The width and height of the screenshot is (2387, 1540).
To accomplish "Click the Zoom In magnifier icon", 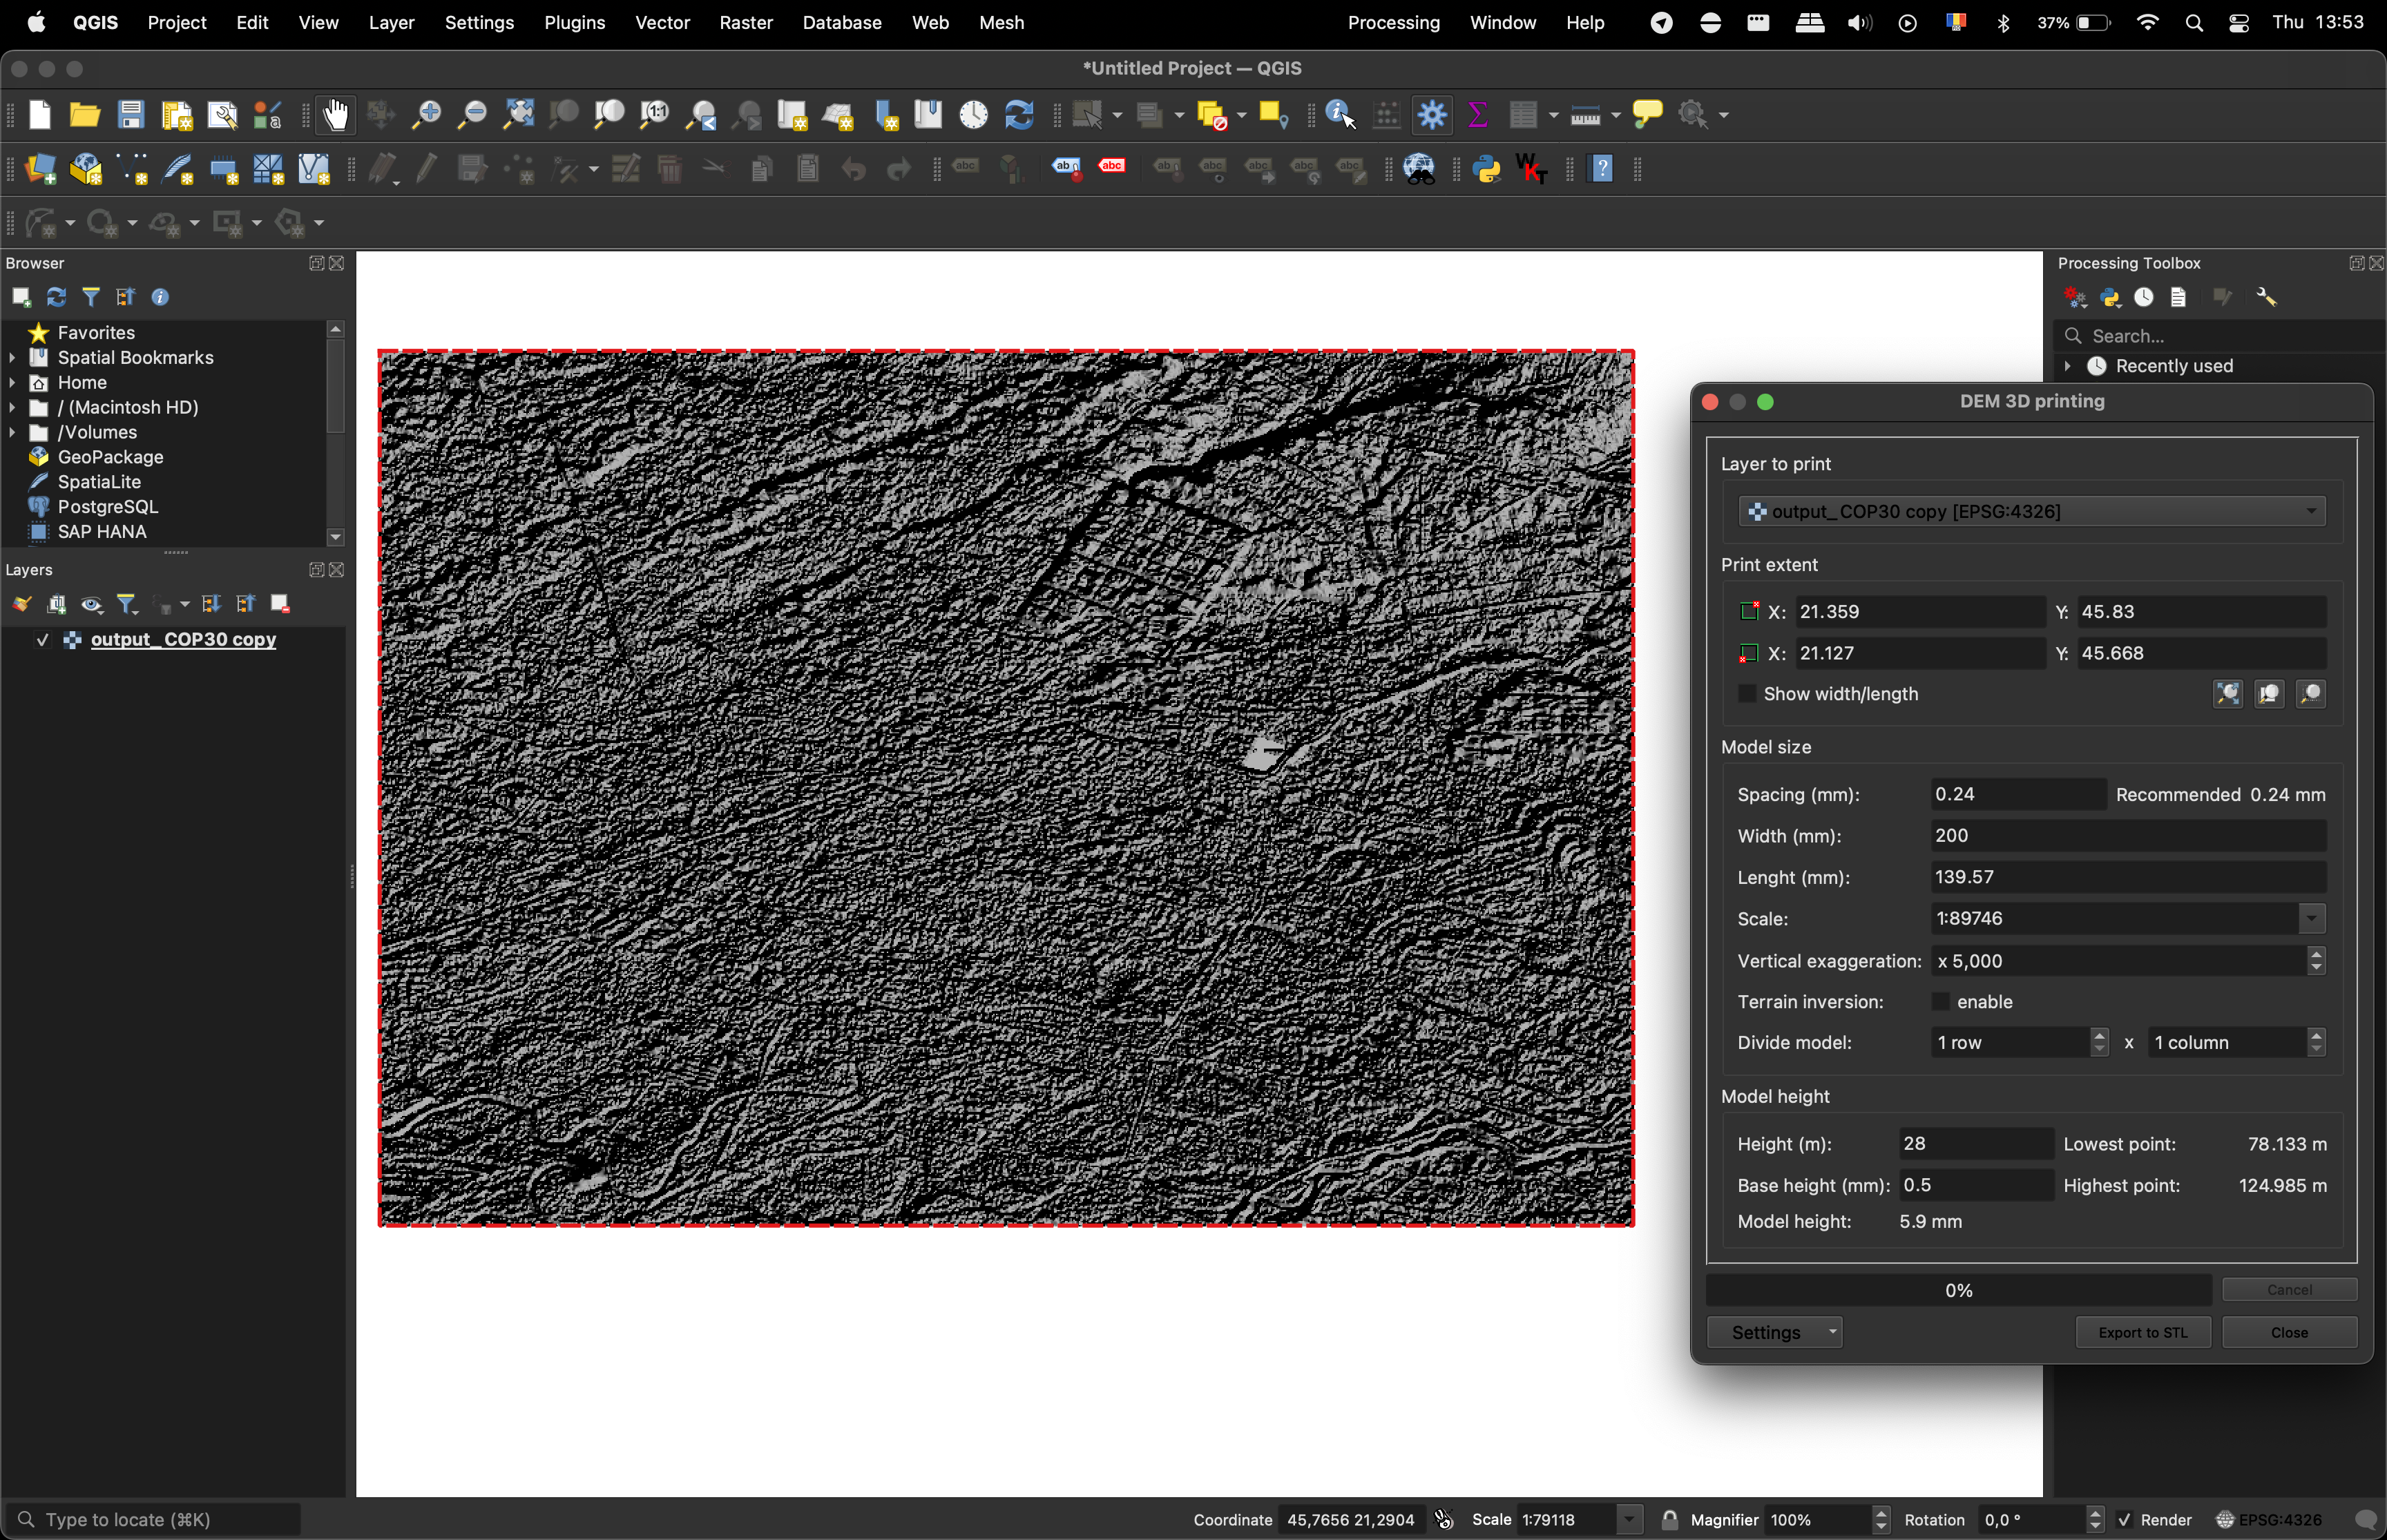I will (x=427, y=115).
